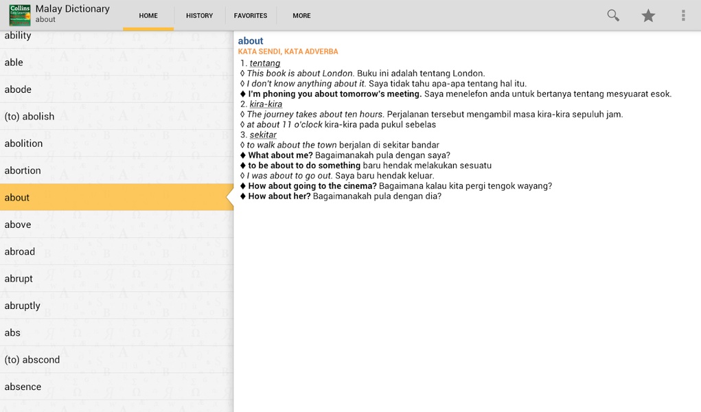Open the FAVORITES tab

coord(251,16)
